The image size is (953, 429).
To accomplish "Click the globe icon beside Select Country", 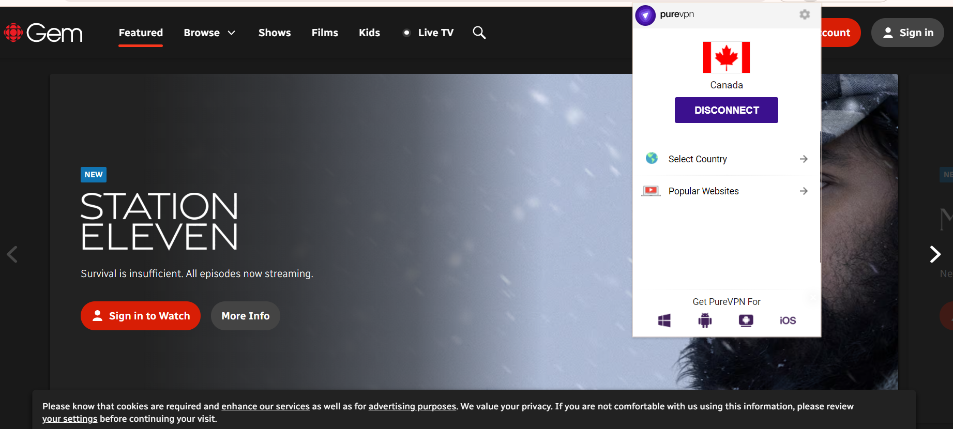I will [652, 158].
